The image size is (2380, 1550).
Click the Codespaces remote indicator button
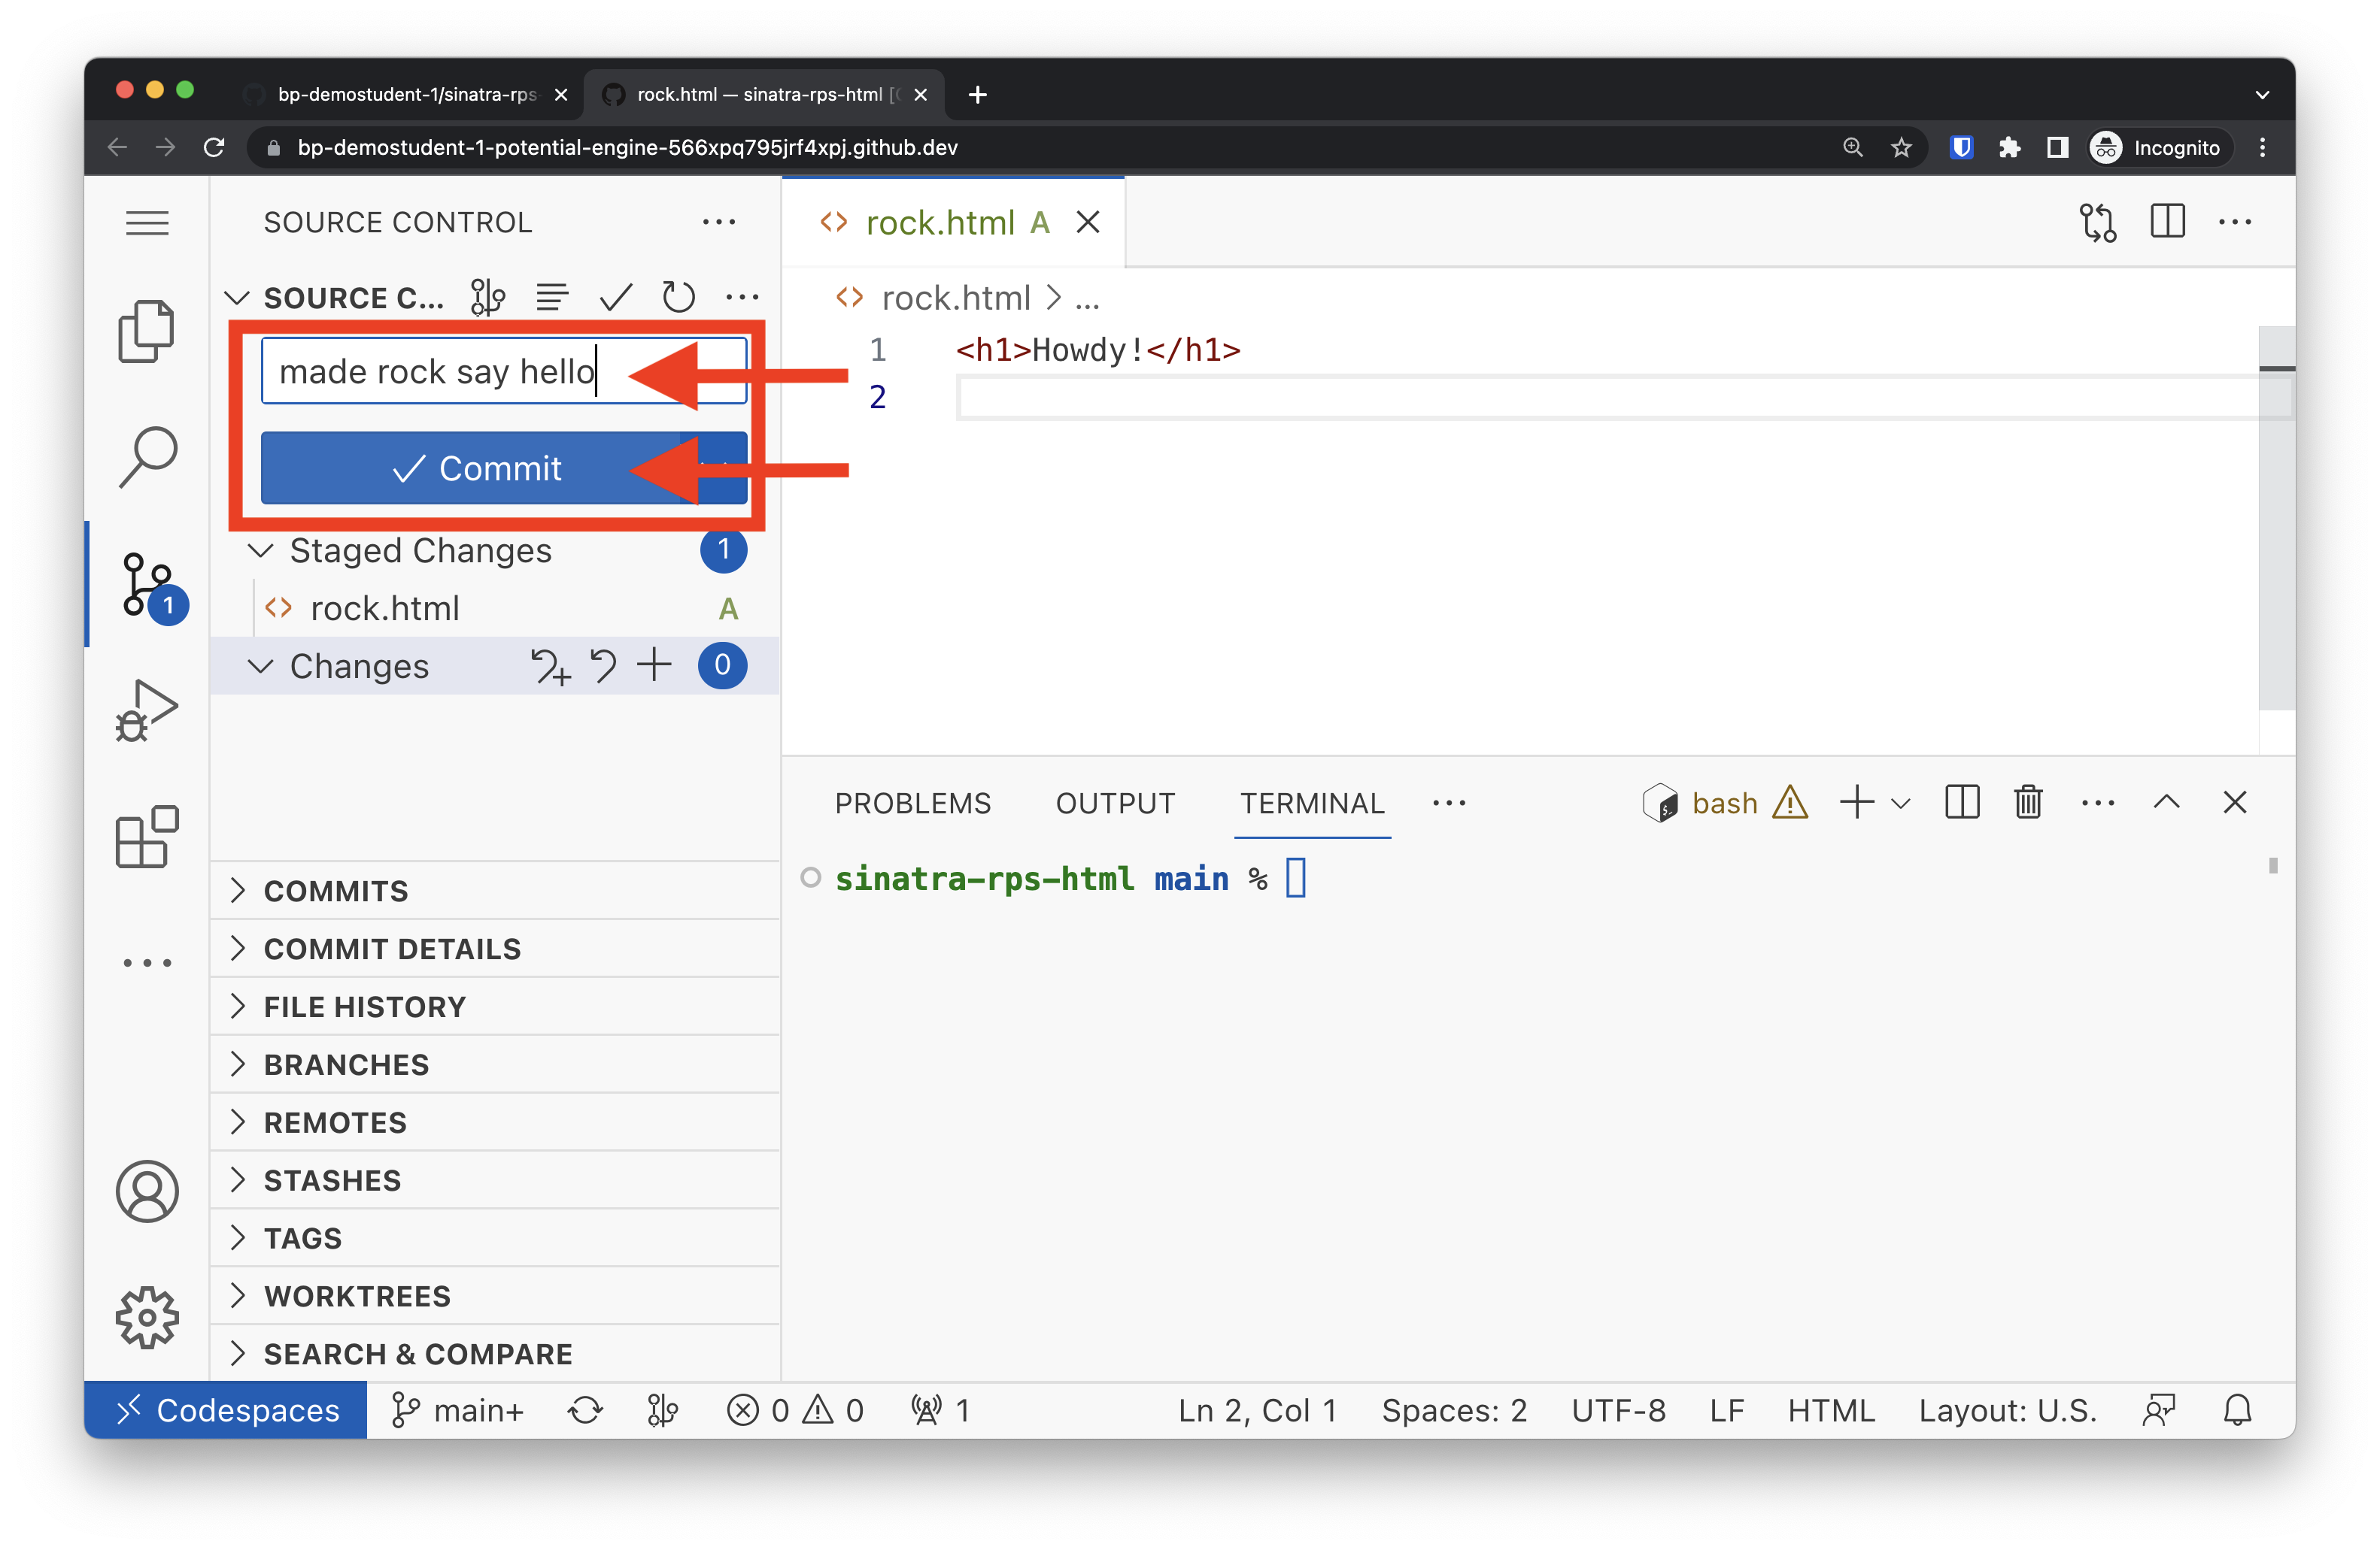[226, 1410]
